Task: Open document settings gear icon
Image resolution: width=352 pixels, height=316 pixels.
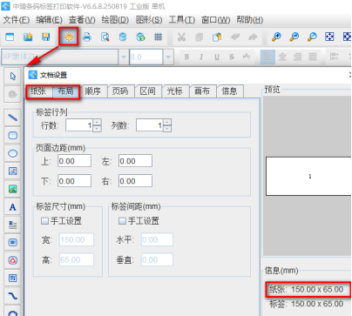Action: coord(69,37)
